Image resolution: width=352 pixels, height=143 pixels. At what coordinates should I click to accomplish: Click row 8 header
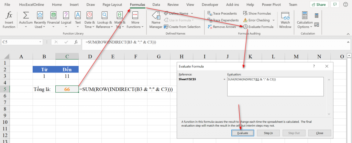point(5,109)
